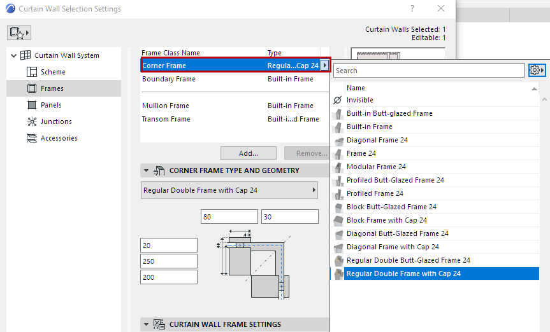Viewport: 550px width, 332px height.
Task: Collapse the Curtain Wall System tree node
Action: (x=13, y=55)
